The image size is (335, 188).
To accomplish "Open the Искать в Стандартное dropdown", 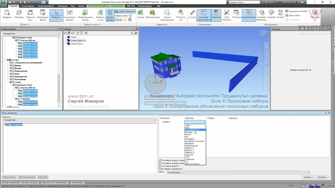I will pos(79,120).
